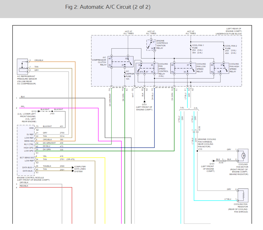Screen dimensions: 263x230
Task: Click the J110 splice junction dot
Action: pyautogui.click(x=197, y=151)
